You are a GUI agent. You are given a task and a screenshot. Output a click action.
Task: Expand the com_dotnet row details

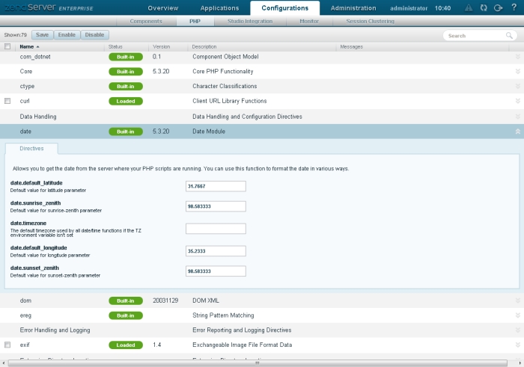pos(517,57)
